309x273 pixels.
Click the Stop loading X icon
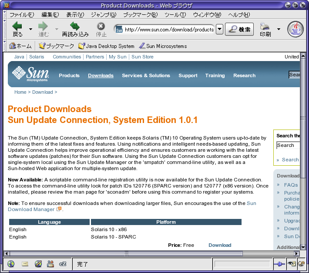coord(101,26)
